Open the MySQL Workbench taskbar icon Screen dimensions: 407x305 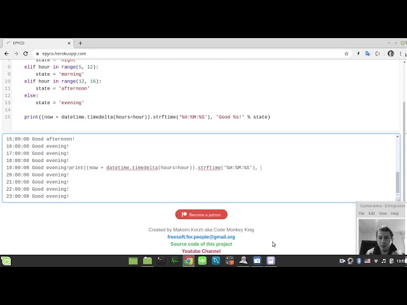pyautogui.click(x=216, y=261)
